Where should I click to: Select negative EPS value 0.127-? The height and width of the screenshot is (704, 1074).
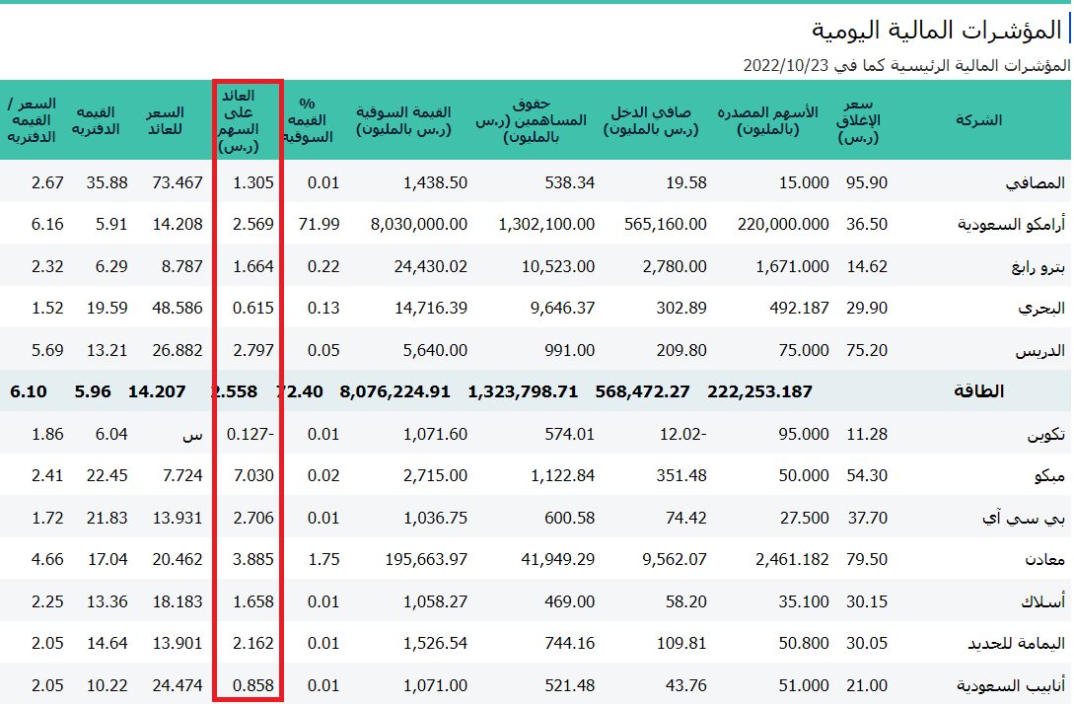click(x=250, y=434)
